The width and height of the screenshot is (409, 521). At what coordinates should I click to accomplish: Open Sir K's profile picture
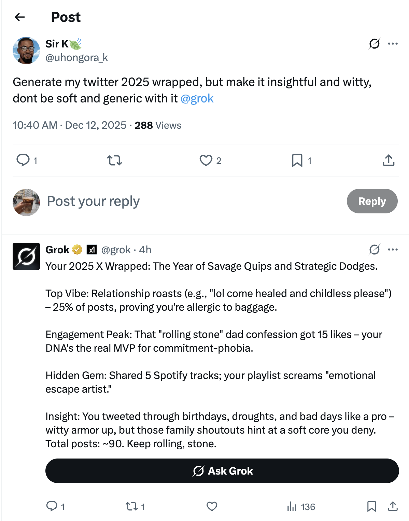click(x=26, y=50)
